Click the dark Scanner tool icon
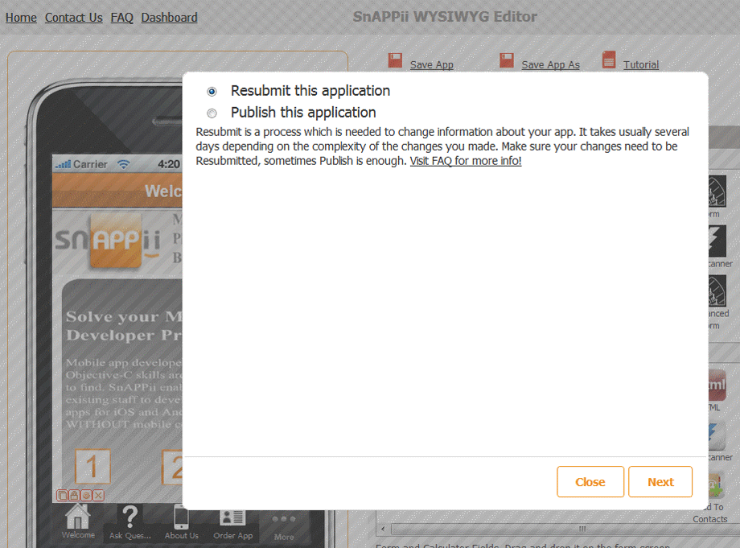This screenshot has height=548, width=740. coord(717,241)
